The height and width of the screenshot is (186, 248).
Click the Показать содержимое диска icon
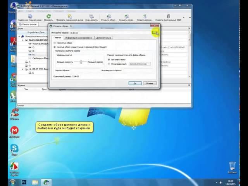point(70,16)
